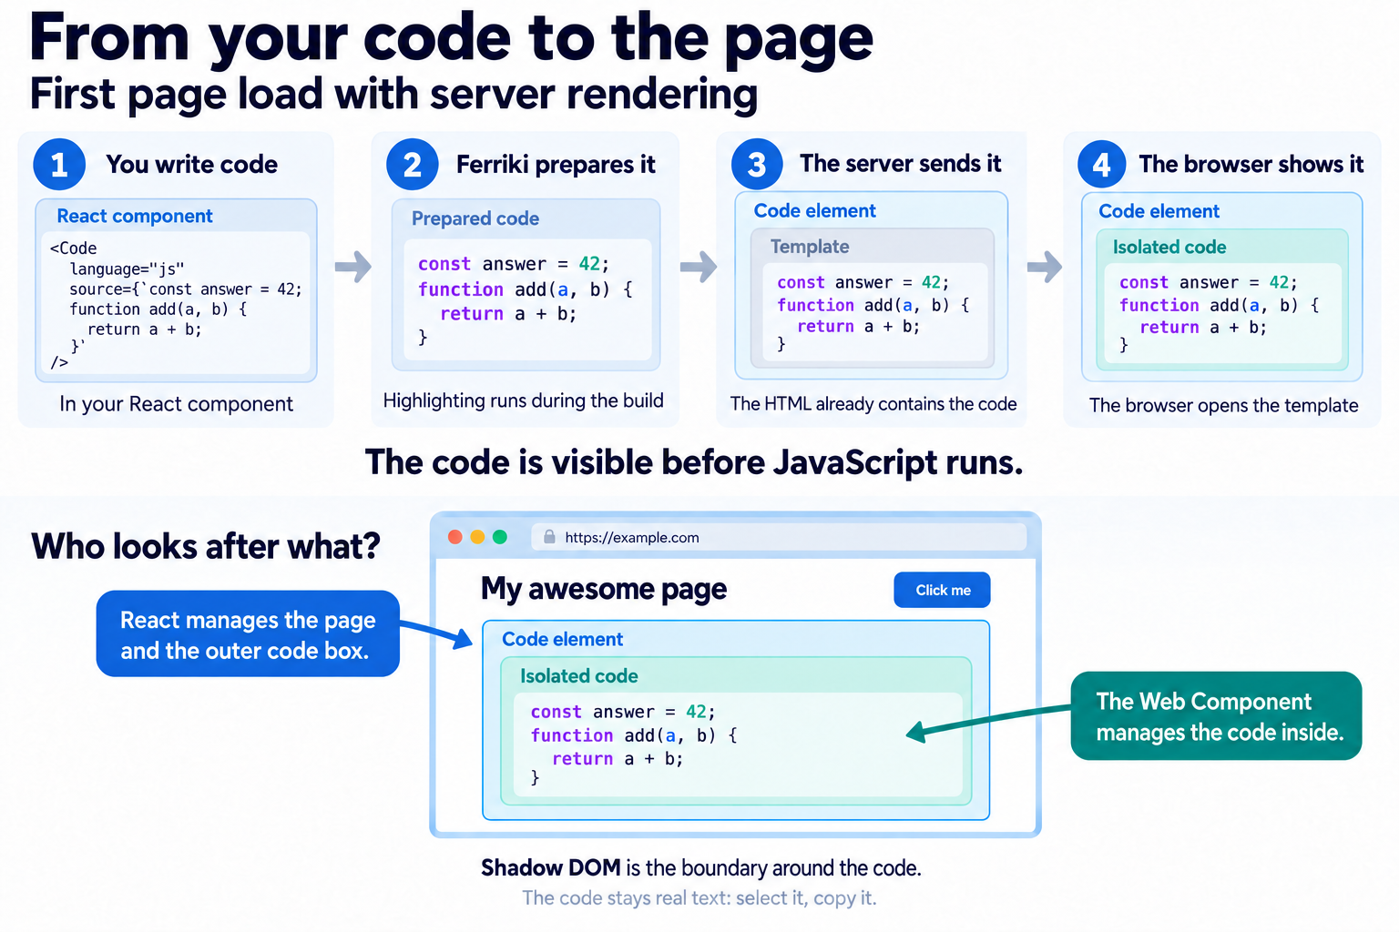
Task: Select "const answer = 42;" in Prepared code box
Action: pos(514,264)
